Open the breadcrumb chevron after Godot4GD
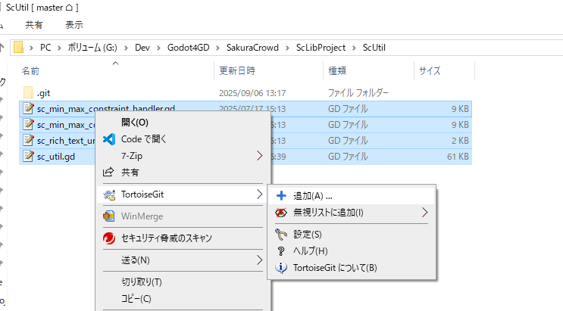This screenshot has height=311, width=563. (x=217, y=48)
